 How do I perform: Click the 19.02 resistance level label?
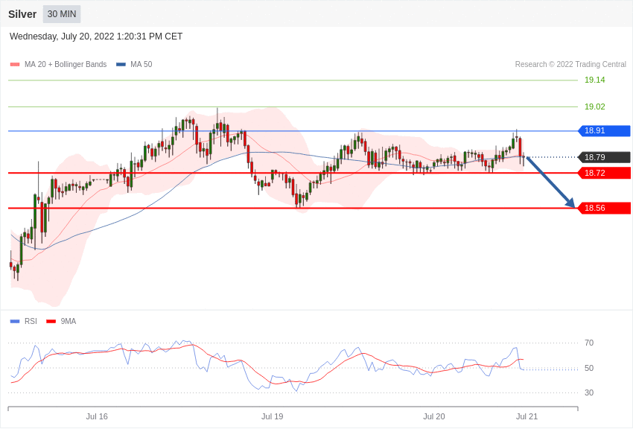tap(595, 107)
